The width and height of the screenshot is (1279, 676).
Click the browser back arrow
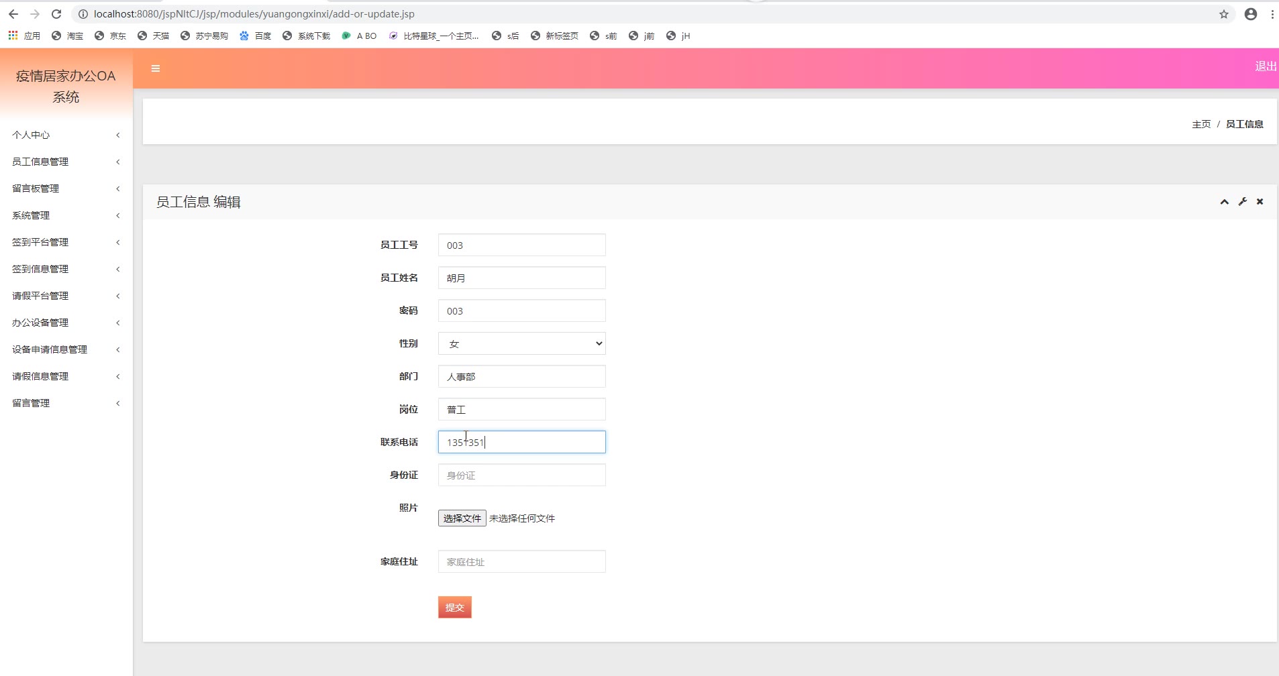click(x=13, y=14)
